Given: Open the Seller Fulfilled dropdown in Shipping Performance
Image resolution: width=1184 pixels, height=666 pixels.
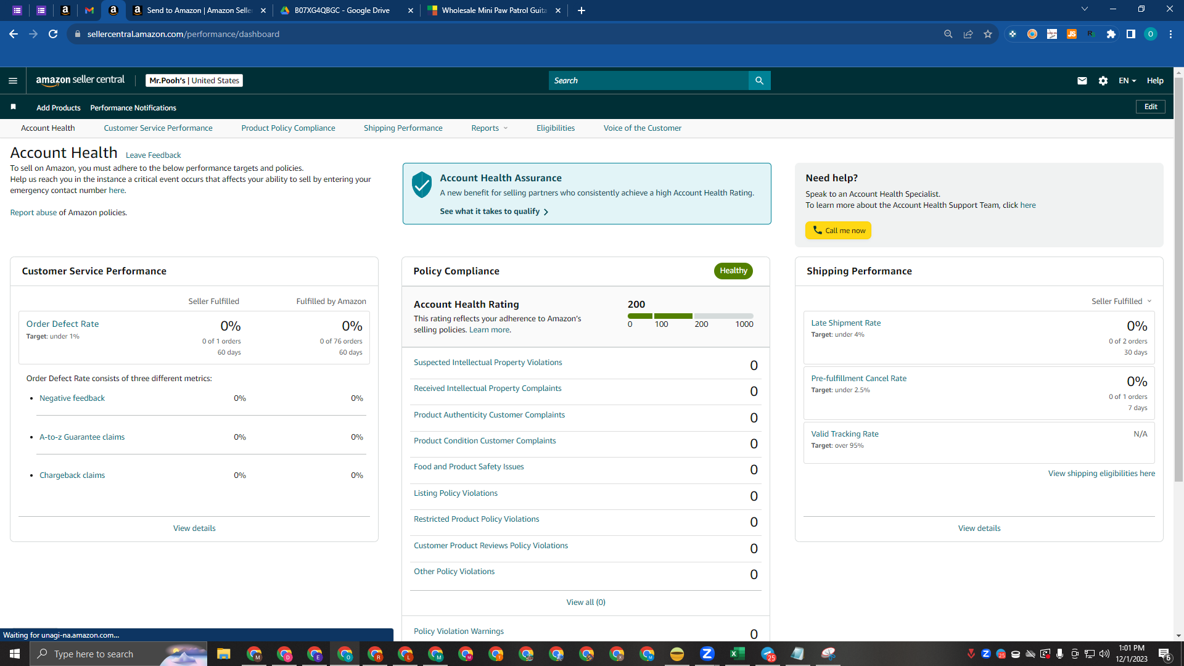Looking at the screenshot, I should pyautogui.click(x=1122, y=302).
